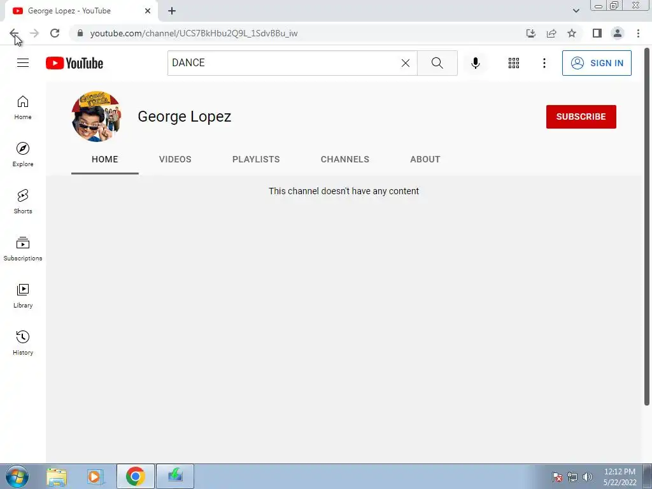The height and width of the screenshot is (489, 652).
Task: Open the YouTube apps grid
Action: click(514, 63)
